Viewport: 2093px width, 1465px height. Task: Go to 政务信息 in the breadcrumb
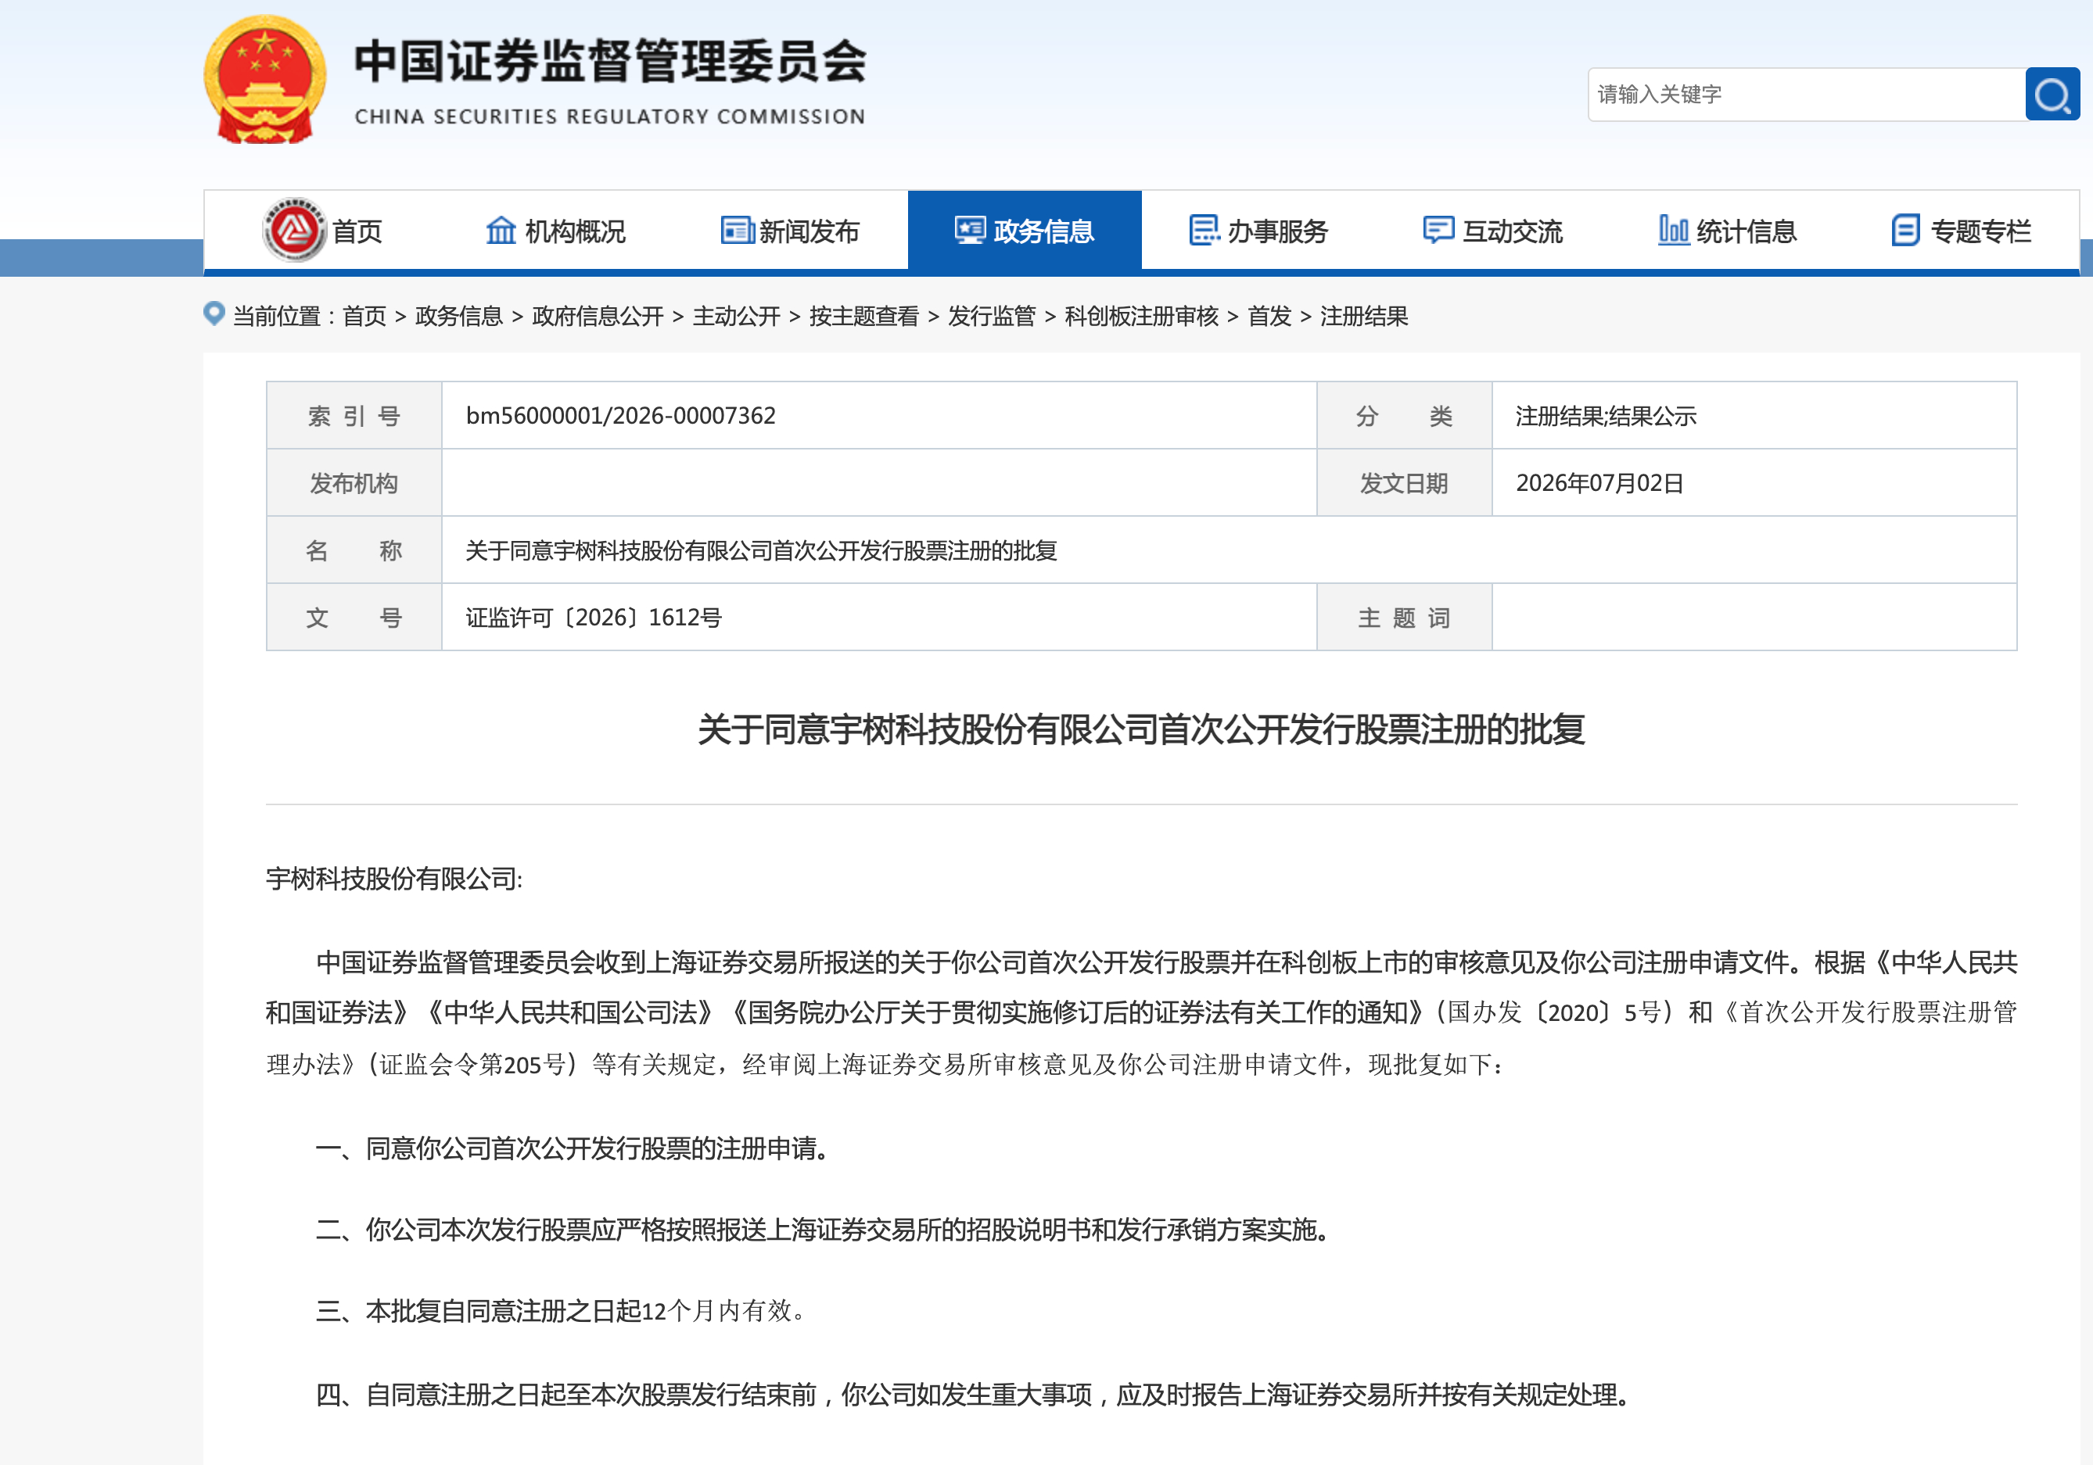pos(458,316)
